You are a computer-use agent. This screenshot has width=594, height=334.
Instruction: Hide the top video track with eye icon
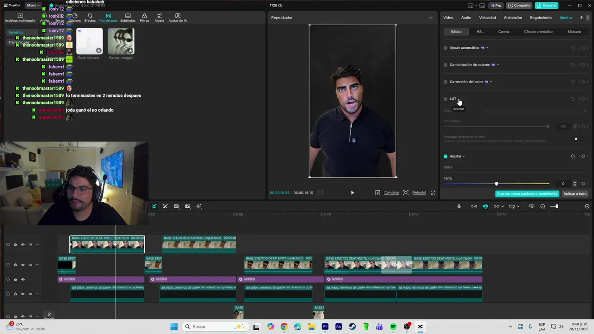tap(23, 244)
